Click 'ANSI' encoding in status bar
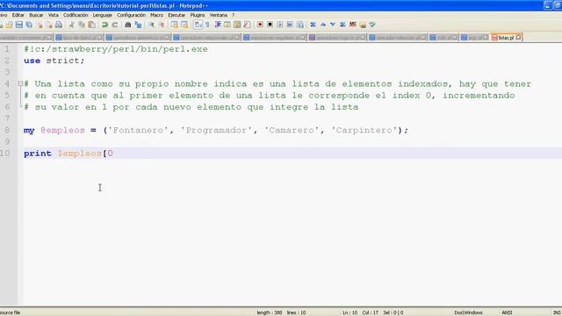The image size is (562, 316). 507,312
